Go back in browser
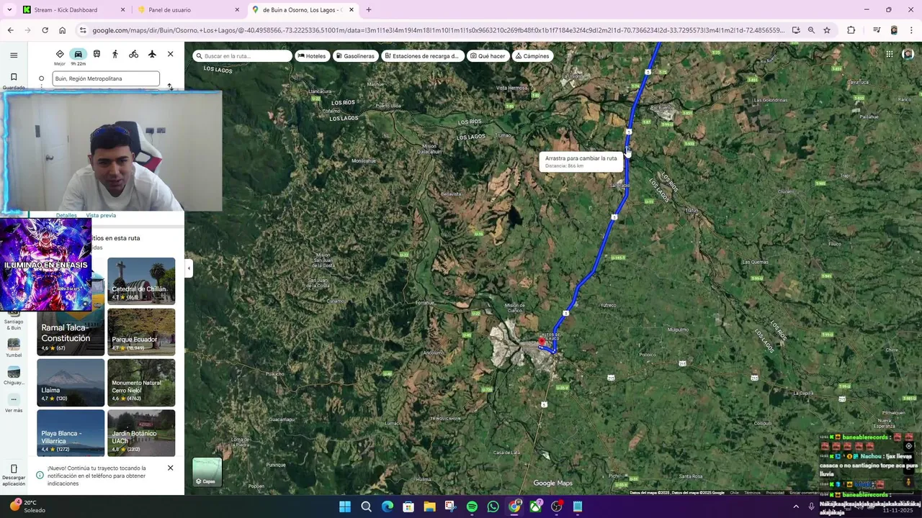 point(10,30)
